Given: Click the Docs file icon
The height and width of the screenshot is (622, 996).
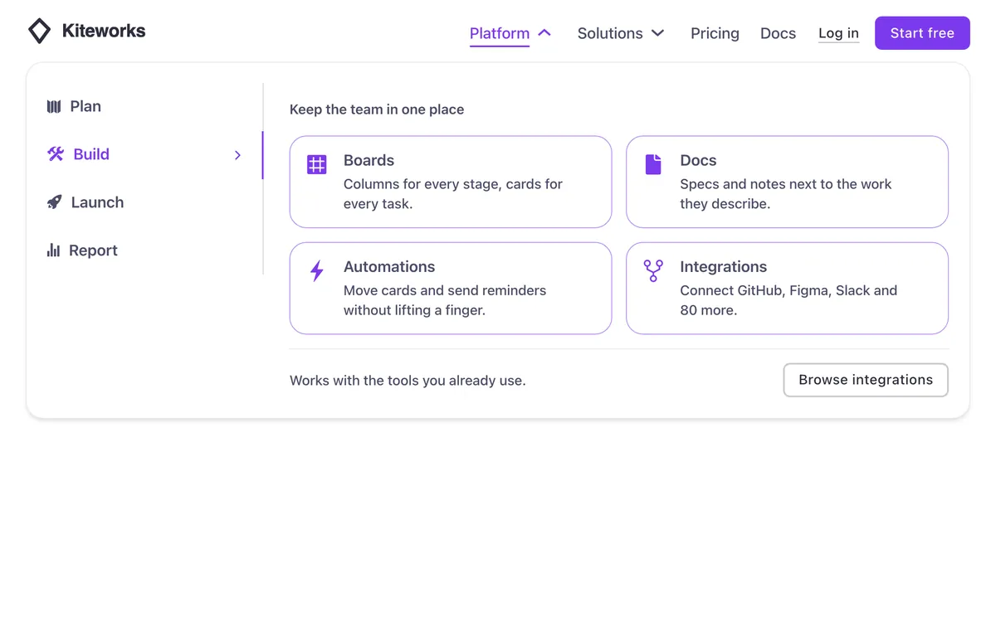Looking at the screenshot, I should [x=653, y=164].
